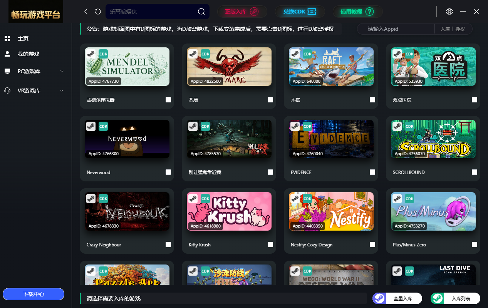Click the AppID: 535930 label

(x=408, y=81)
